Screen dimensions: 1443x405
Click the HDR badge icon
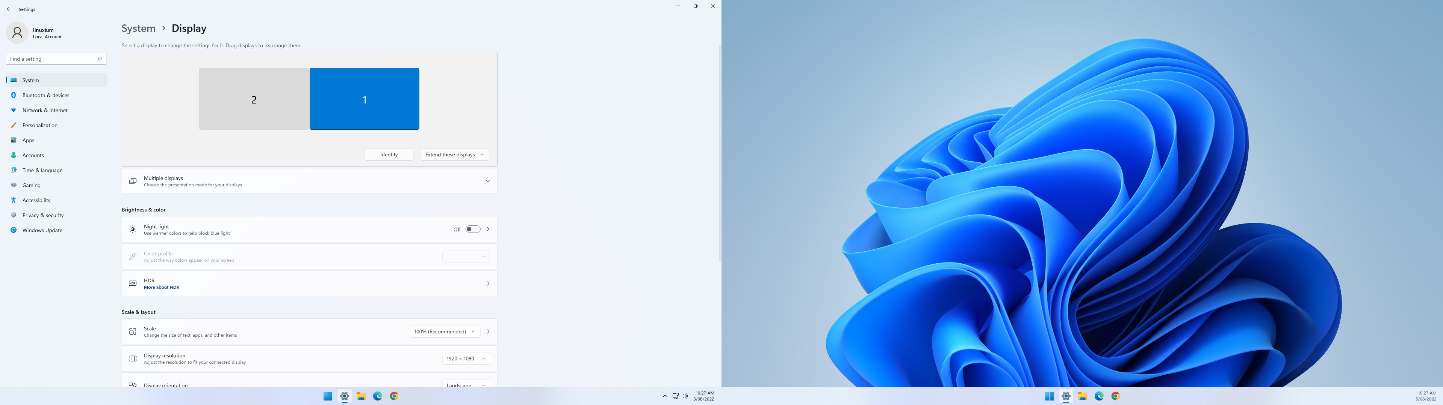tap(132, 283)
